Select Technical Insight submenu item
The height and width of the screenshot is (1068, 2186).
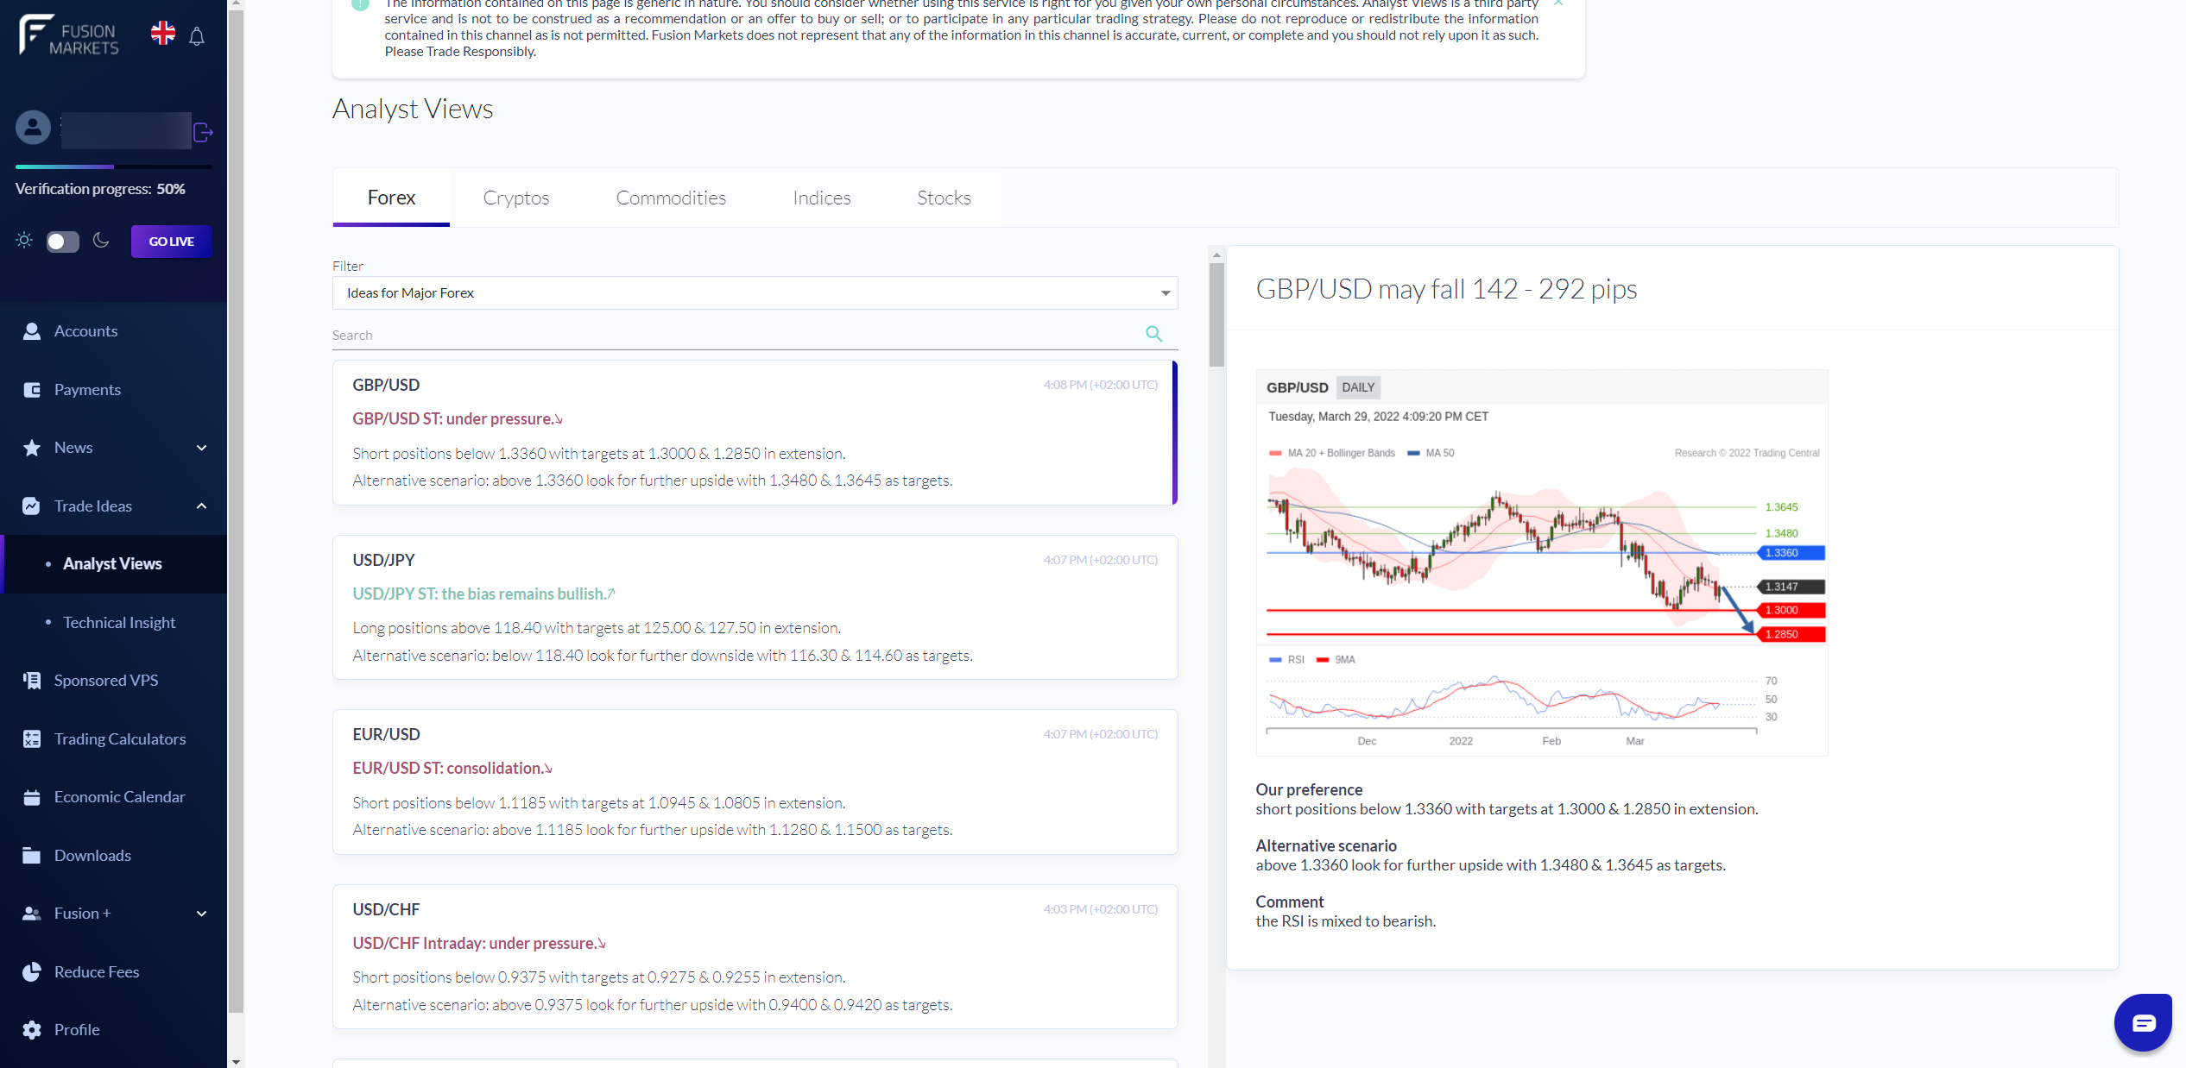[114, 623]
